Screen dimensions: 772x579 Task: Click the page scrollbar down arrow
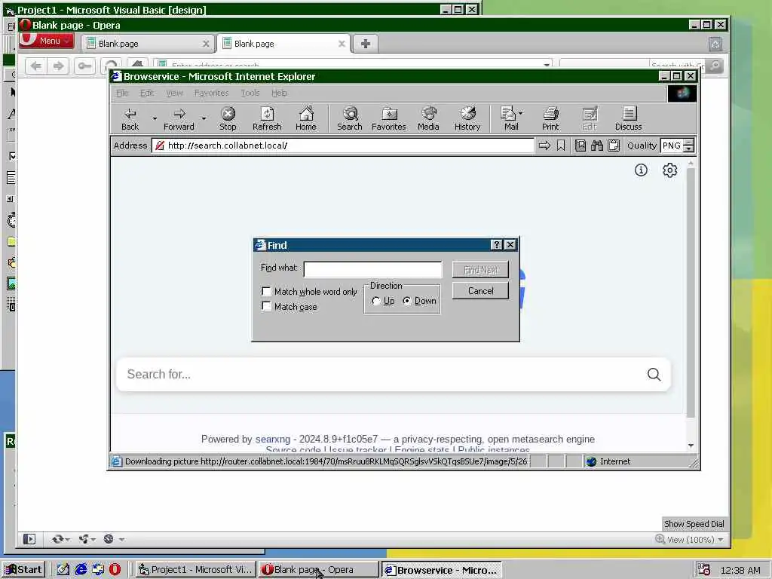click(691, 446)
